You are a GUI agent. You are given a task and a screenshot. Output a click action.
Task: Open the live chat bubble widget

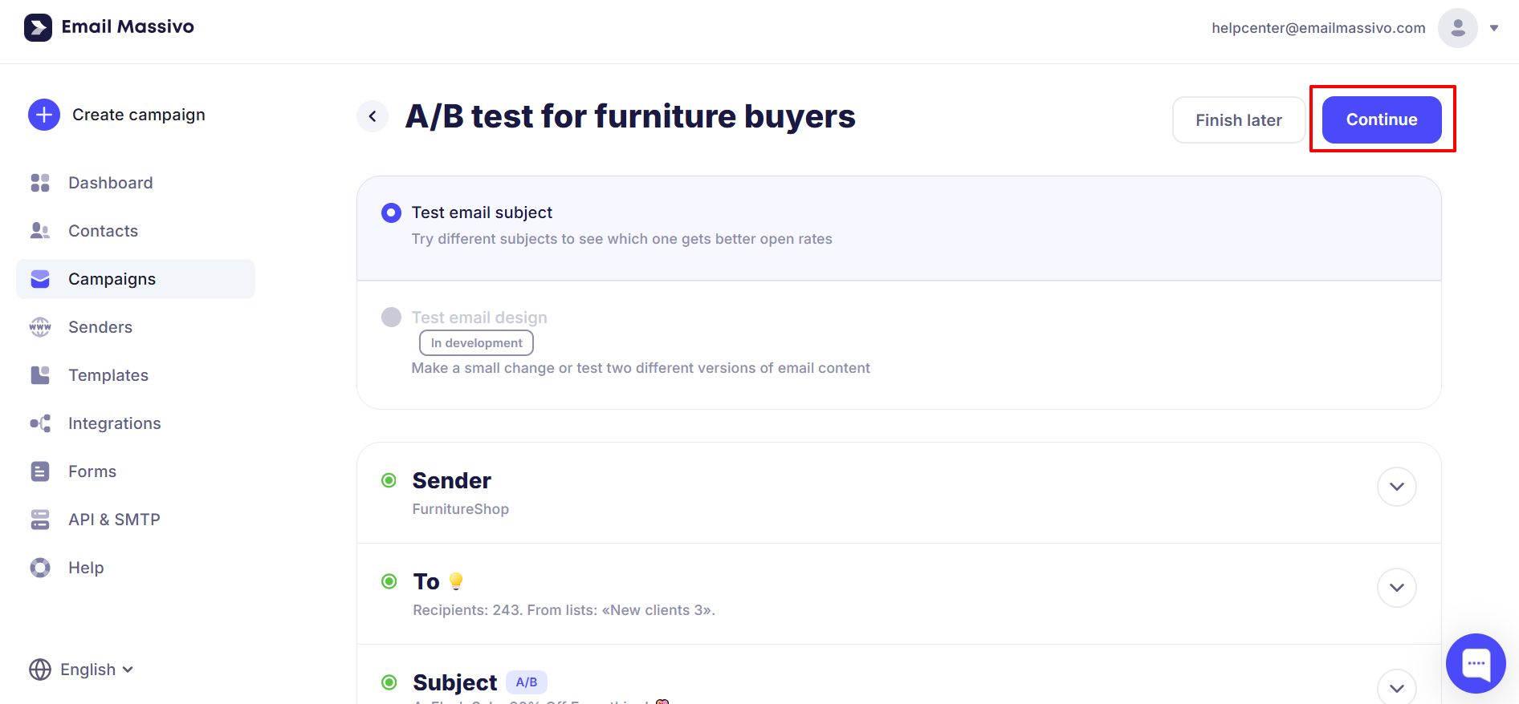tap(1476, 663)
